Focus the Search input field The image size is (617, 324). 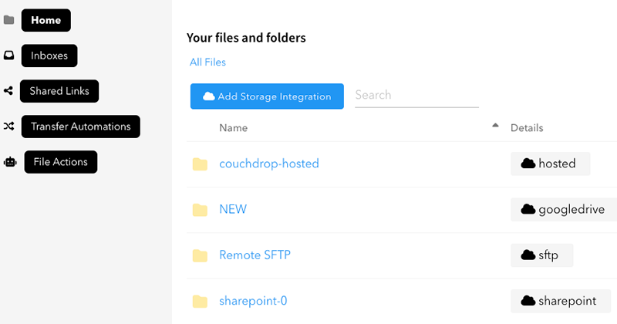click(416, 95)
